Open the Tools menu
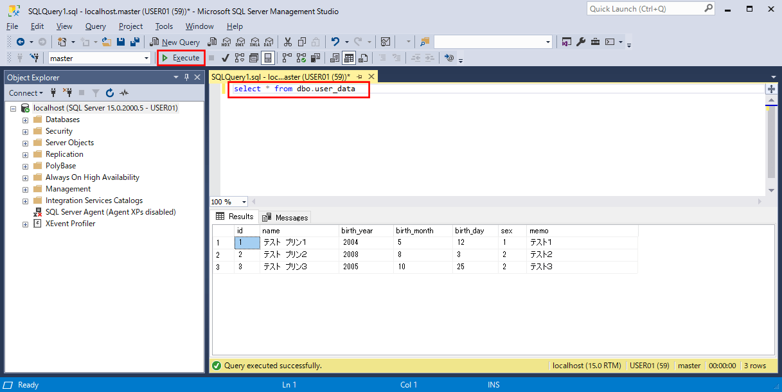This screenshot has width=782, height=392. [164, 26]
